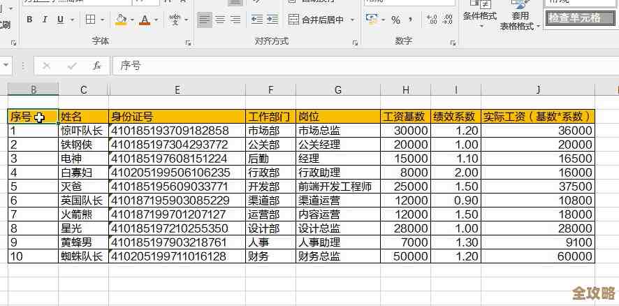Viewport: 619px width, 306px height.
Task: Align text right
Action: point(235,20)
